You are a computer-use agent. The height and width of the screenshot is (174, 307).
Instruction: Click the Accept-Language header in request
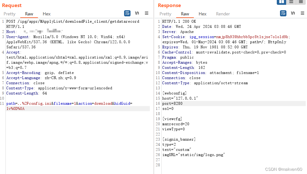(x=41, y=78)
